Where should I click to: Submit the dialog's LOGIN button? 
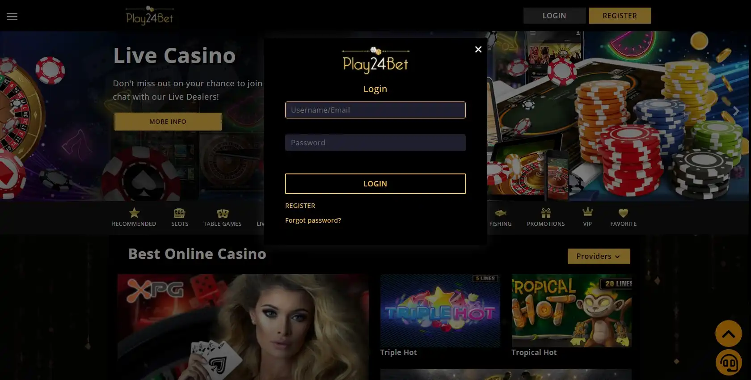click(375, 184)
